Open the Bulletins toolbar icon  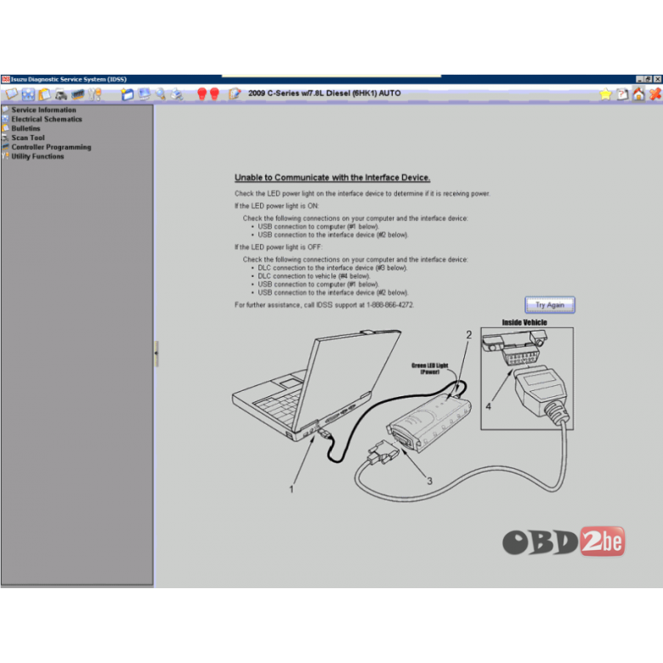[x=44, y=94]
